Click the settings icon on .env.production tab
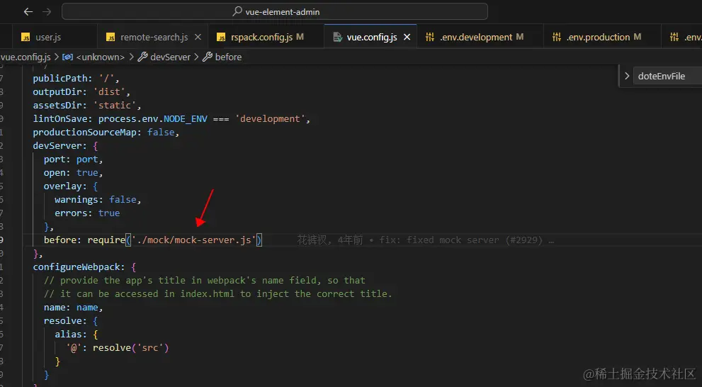Screen dimensions: 702x387 (557, 37)
